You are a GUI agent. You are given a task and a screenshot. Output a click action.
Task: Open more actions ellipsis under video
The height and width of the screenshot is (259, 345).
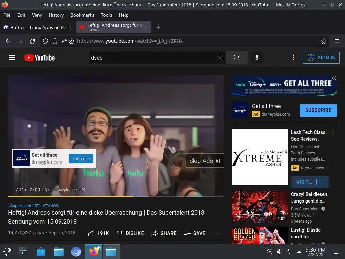coord(217,234)
